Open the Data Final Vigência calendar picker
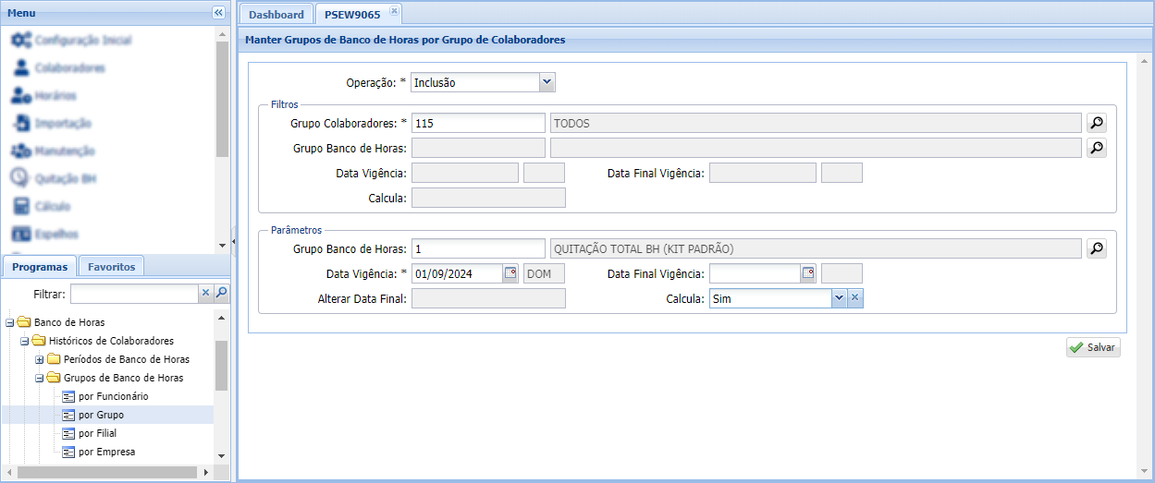Viewport: 1155px width, 483px height. pos(808,273)
